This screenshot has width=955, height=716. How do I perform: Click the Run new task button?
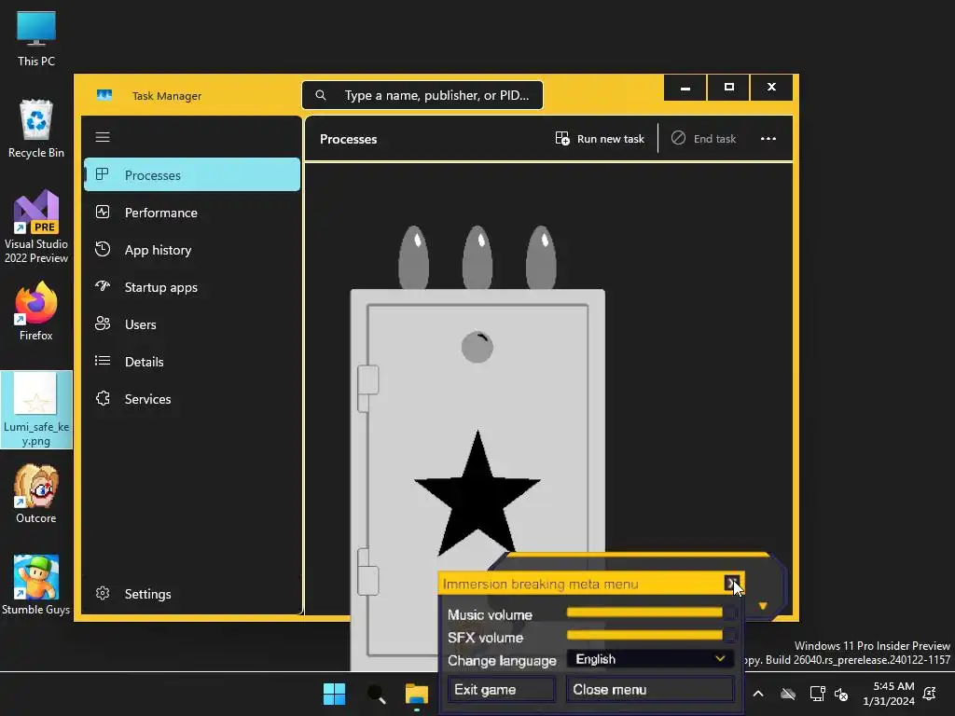click(x=600, y=139)
